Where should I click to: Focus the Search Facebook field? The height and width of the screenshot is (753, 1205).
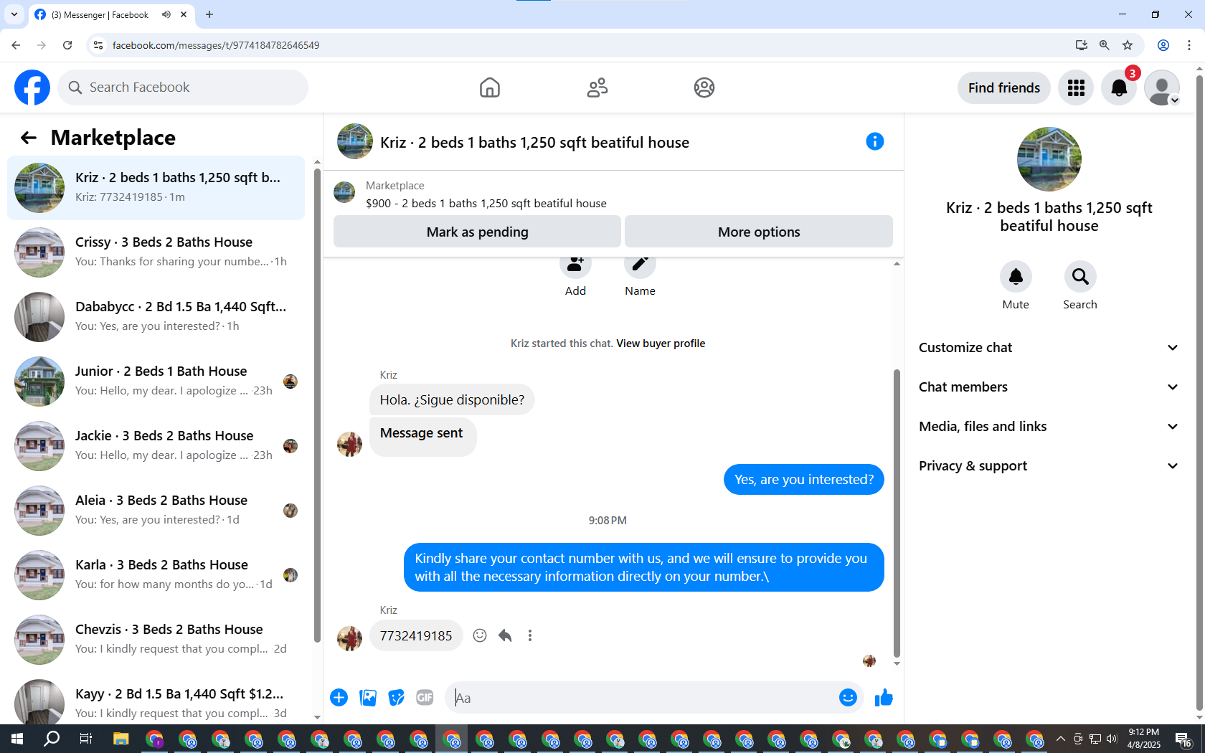(x=183, y=87)
